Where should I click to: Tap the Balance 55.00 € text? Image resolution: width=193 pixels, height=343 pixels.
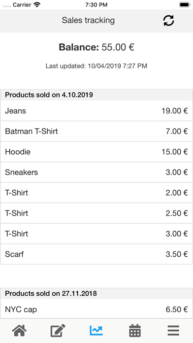[96, 47]
